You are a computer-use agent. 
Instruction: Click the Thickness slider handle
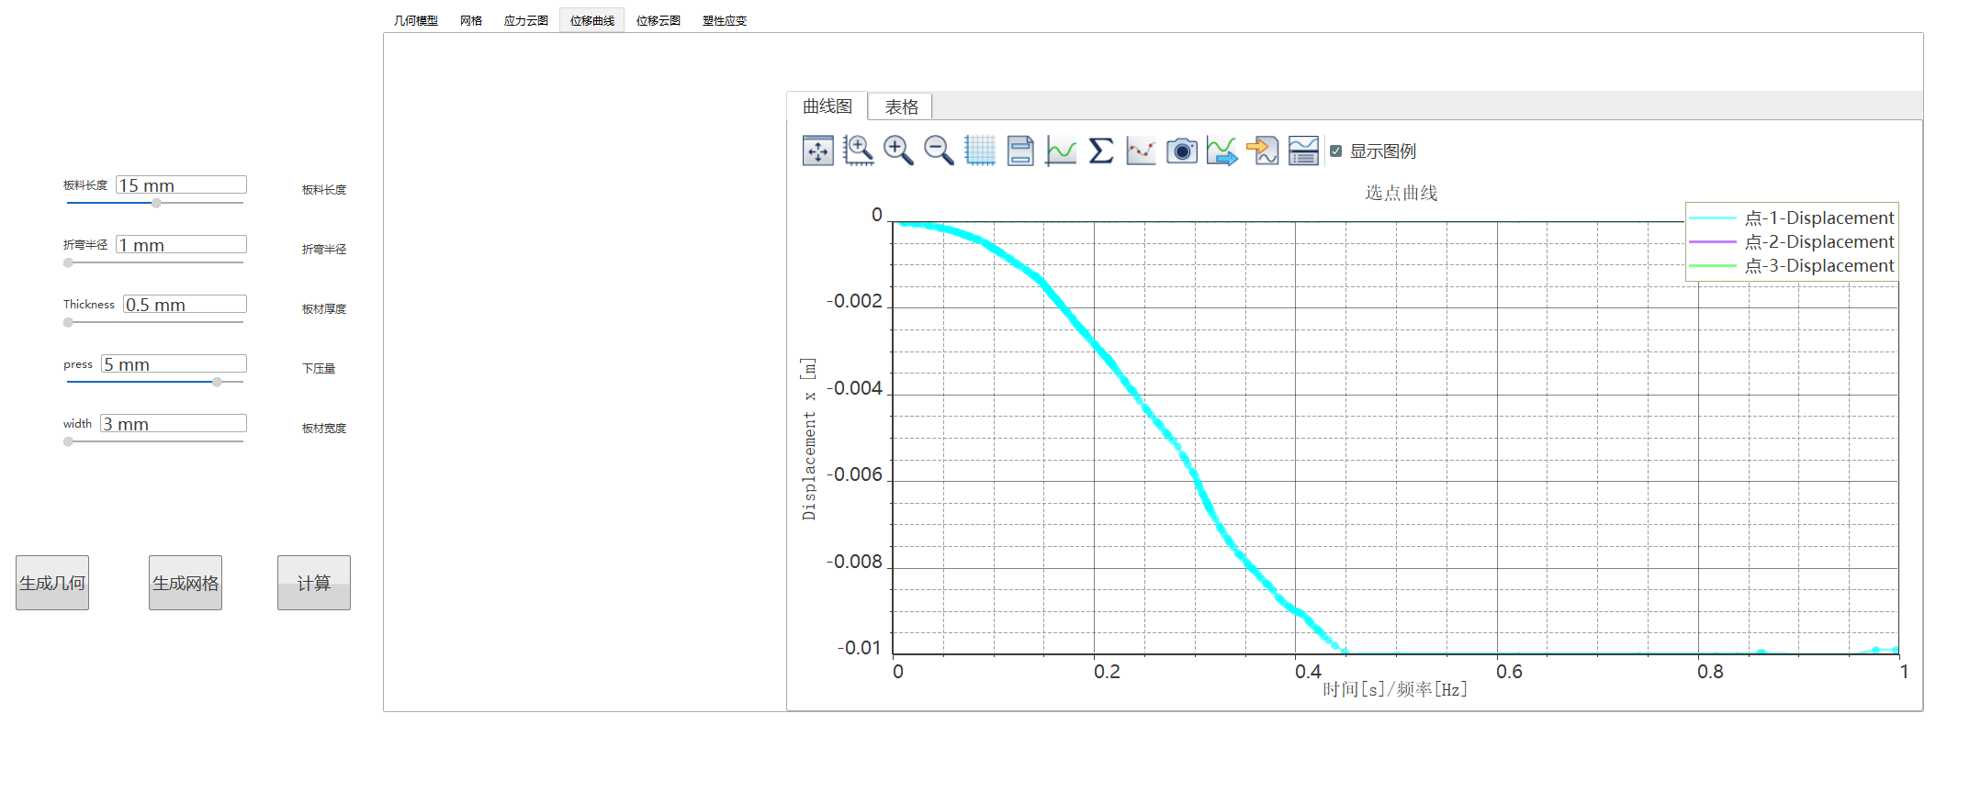coord(68,322)
